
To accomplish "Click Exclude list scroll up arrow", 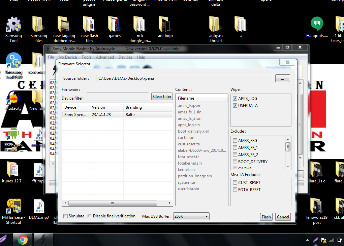I will pos(288,139).
